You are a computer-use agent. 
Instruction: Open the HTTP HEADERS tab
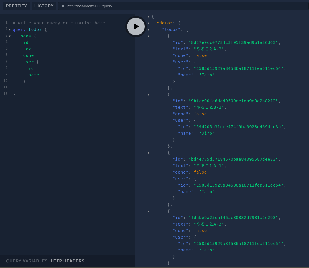click(x=68, y=261)
